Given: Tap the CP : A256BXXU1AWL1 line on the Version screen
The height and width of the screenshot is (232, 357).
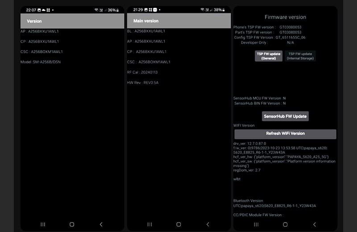Looking at the screenshot, I should [x=40, y=41].
